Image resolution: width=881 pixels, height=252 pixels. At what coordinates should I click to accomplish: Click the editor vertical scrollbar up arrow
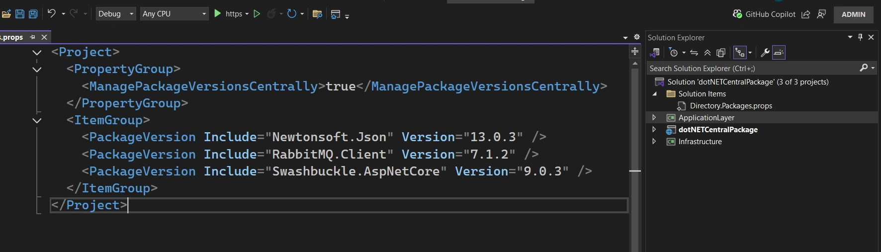[635, 64]
